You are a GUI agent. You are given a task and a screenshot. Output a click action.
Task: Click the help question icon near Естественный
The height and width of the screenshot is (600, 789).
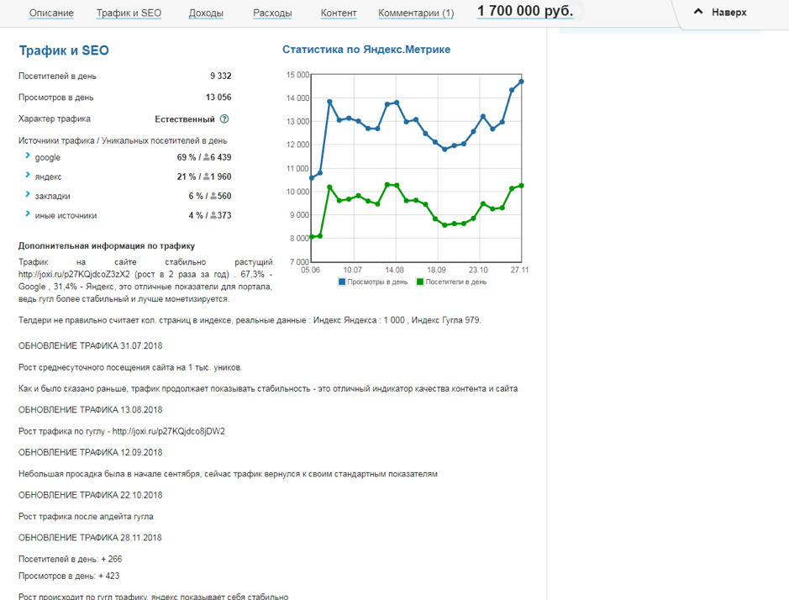pyautogui.click(x=224, y=118)
